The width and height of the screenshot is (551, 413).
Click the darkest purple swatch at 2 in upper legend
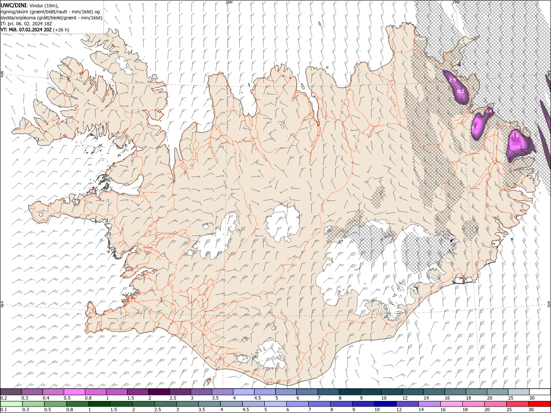159,391
